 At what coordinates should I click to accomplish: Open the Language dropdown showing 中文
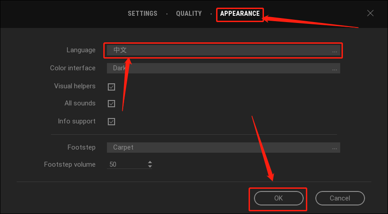coord(223,50)
